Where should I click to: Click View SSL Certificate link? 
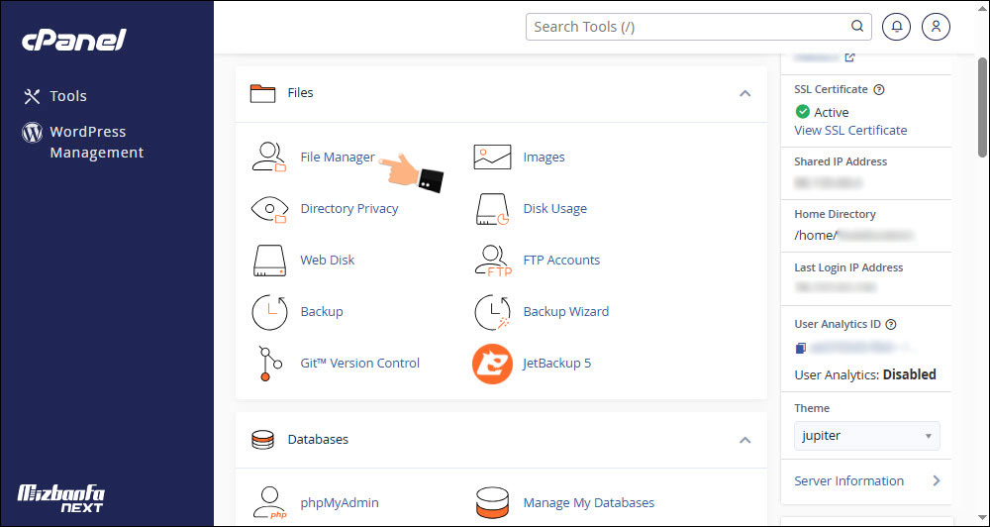click(x=850, y=130)
